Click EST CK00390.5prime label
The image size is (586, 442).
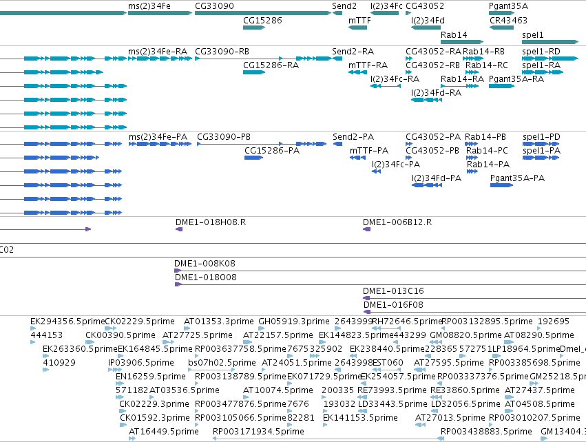pos(121,335)
